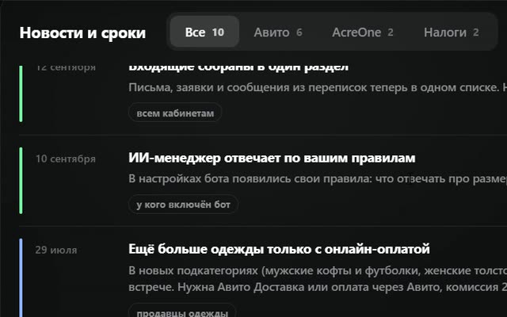Show the 'Налоги' filter tab

click(451, 32)
